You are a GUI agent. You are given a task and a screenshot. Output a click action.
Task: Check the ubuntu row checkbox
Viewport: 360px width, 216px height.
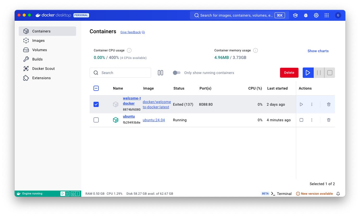(x=96, y=120)
